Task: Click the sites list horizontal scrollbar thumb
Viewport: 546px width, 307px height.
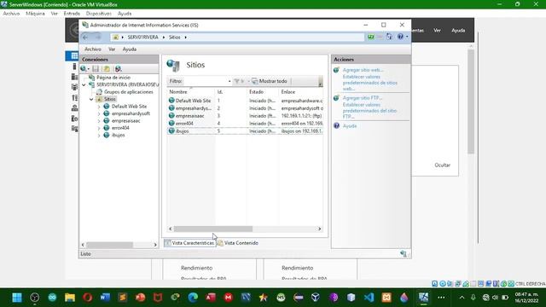Action: [213, 229]
